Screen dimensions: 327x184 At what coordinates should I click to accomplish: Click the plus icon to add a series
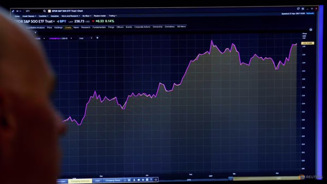[97, 38]
